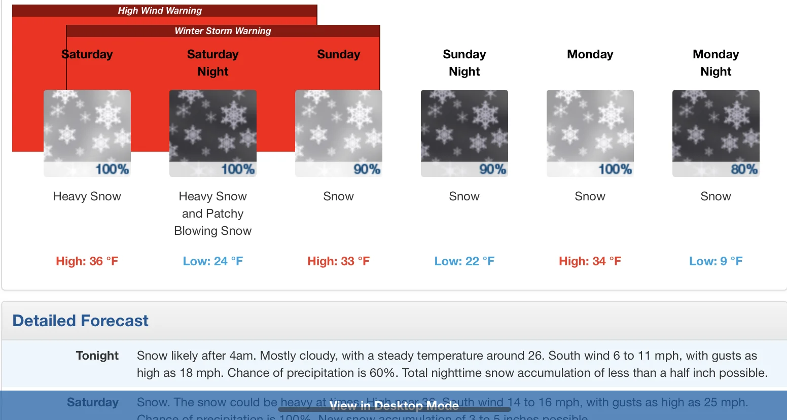Open the Winter Storm Warning banner
The height and width of the screenshot is (420, 787).
point(223,31)
